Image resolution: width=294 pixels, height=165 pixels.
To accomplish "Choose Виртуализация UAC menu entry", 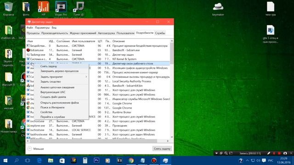I will pyautogui.click(x=62, y=92).
